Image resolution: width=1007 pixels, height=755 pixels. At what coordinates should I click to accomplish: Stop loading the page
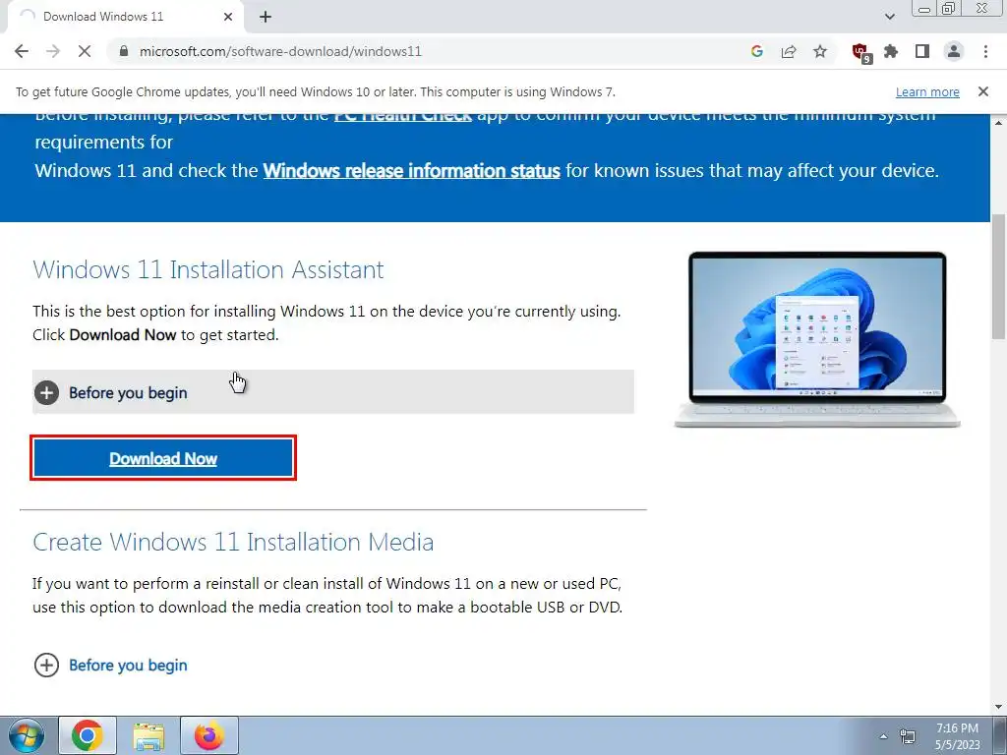click(85, 51)
